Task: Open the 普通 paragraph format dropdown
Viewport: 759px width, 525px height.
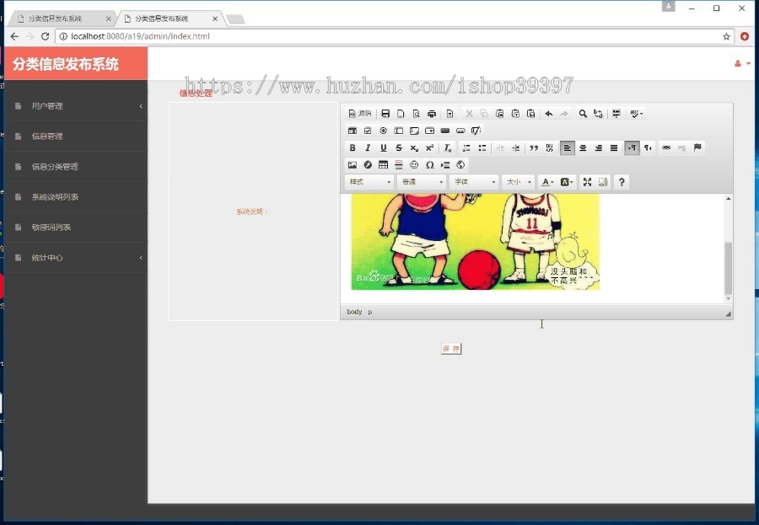Action: click(x=422, y=182)
